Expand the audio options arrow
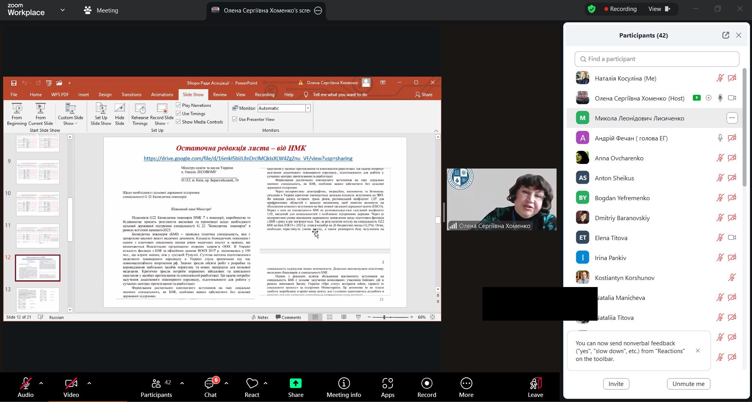 41,383
